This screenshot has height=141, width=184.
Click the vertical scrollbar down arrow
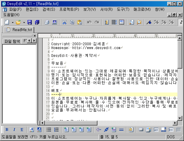coord(180,118)
